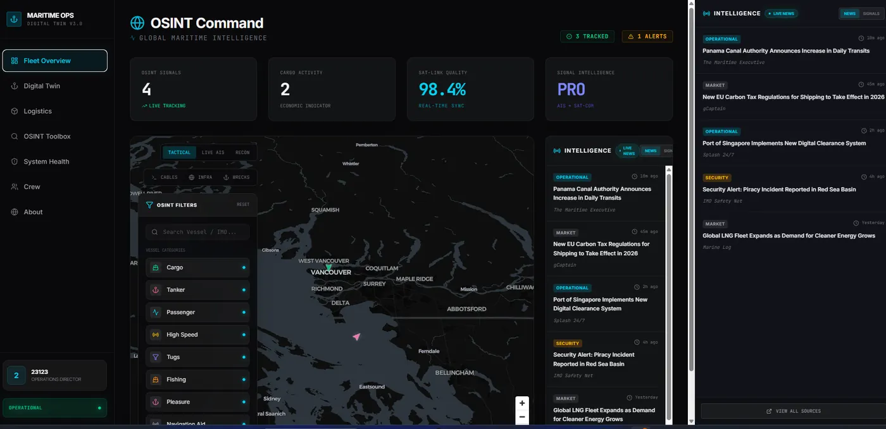Screen dimensions: 886x429
Task: Click the external-link icon on View All Sources
Action: (769, 411)
